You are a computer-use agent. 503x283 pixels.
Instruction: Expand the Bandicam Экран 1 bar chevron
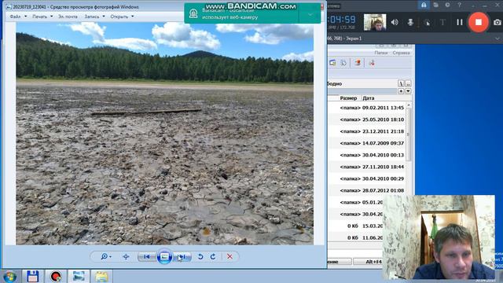point(497,39)
